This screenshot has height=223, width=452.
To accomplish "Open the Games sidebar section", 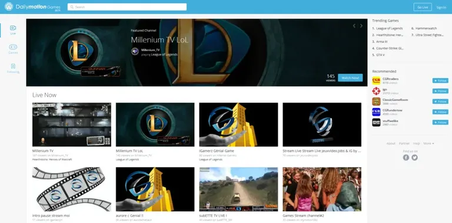I will pyautogui.click(x=13, y=49).
